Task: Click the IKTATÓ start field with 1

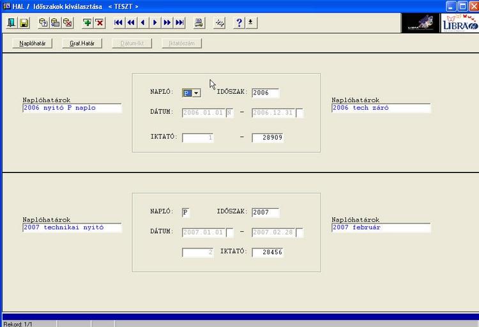Action: tap(197, 138)
